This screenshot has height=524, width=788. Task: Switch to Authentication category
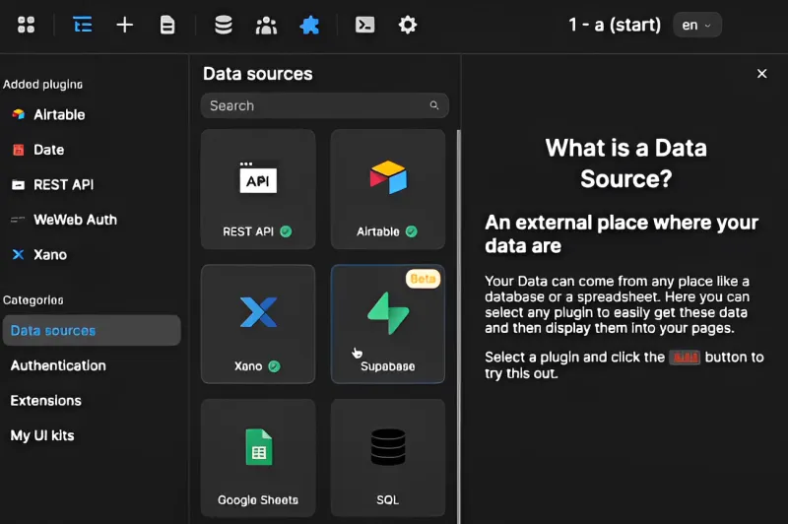[58, 365]
